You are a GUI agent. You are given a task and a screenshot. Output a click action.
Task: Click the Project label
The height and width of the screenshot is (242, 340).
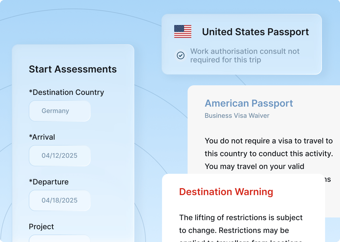[x=41, y=227]
